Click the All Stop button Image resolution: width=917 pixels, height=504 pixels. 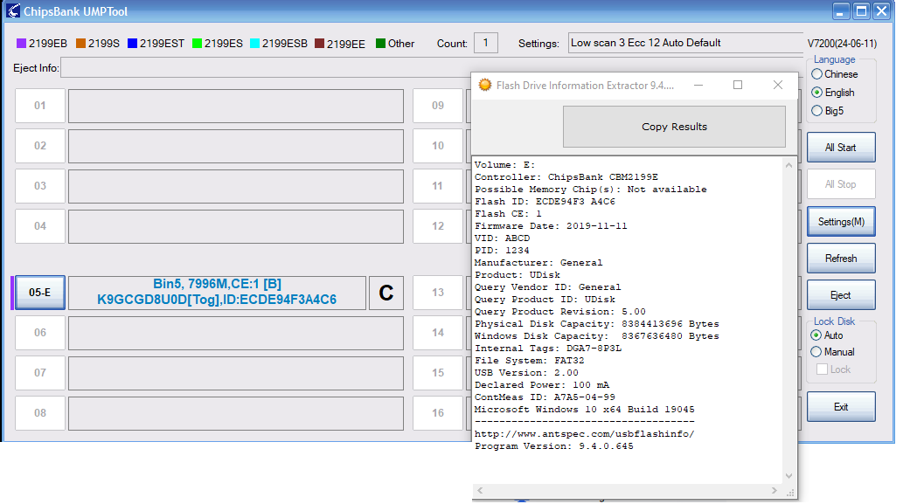[x=841, y=184]
